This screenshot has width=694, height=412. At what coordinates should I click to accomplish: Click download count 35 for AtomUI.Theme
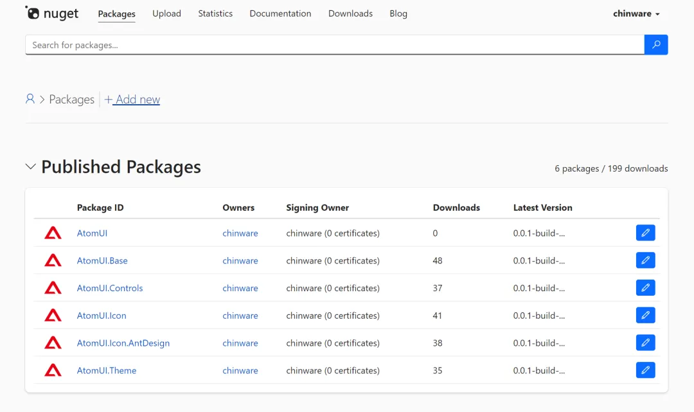[438, 370]
